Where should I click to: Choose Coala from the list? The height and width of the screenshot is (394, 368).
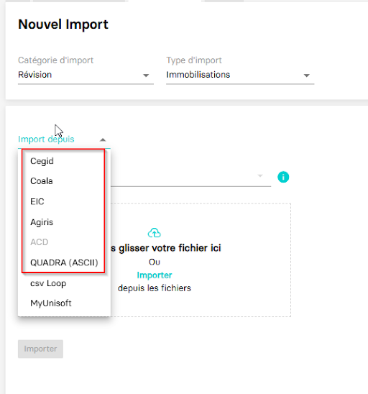point(64,181)
